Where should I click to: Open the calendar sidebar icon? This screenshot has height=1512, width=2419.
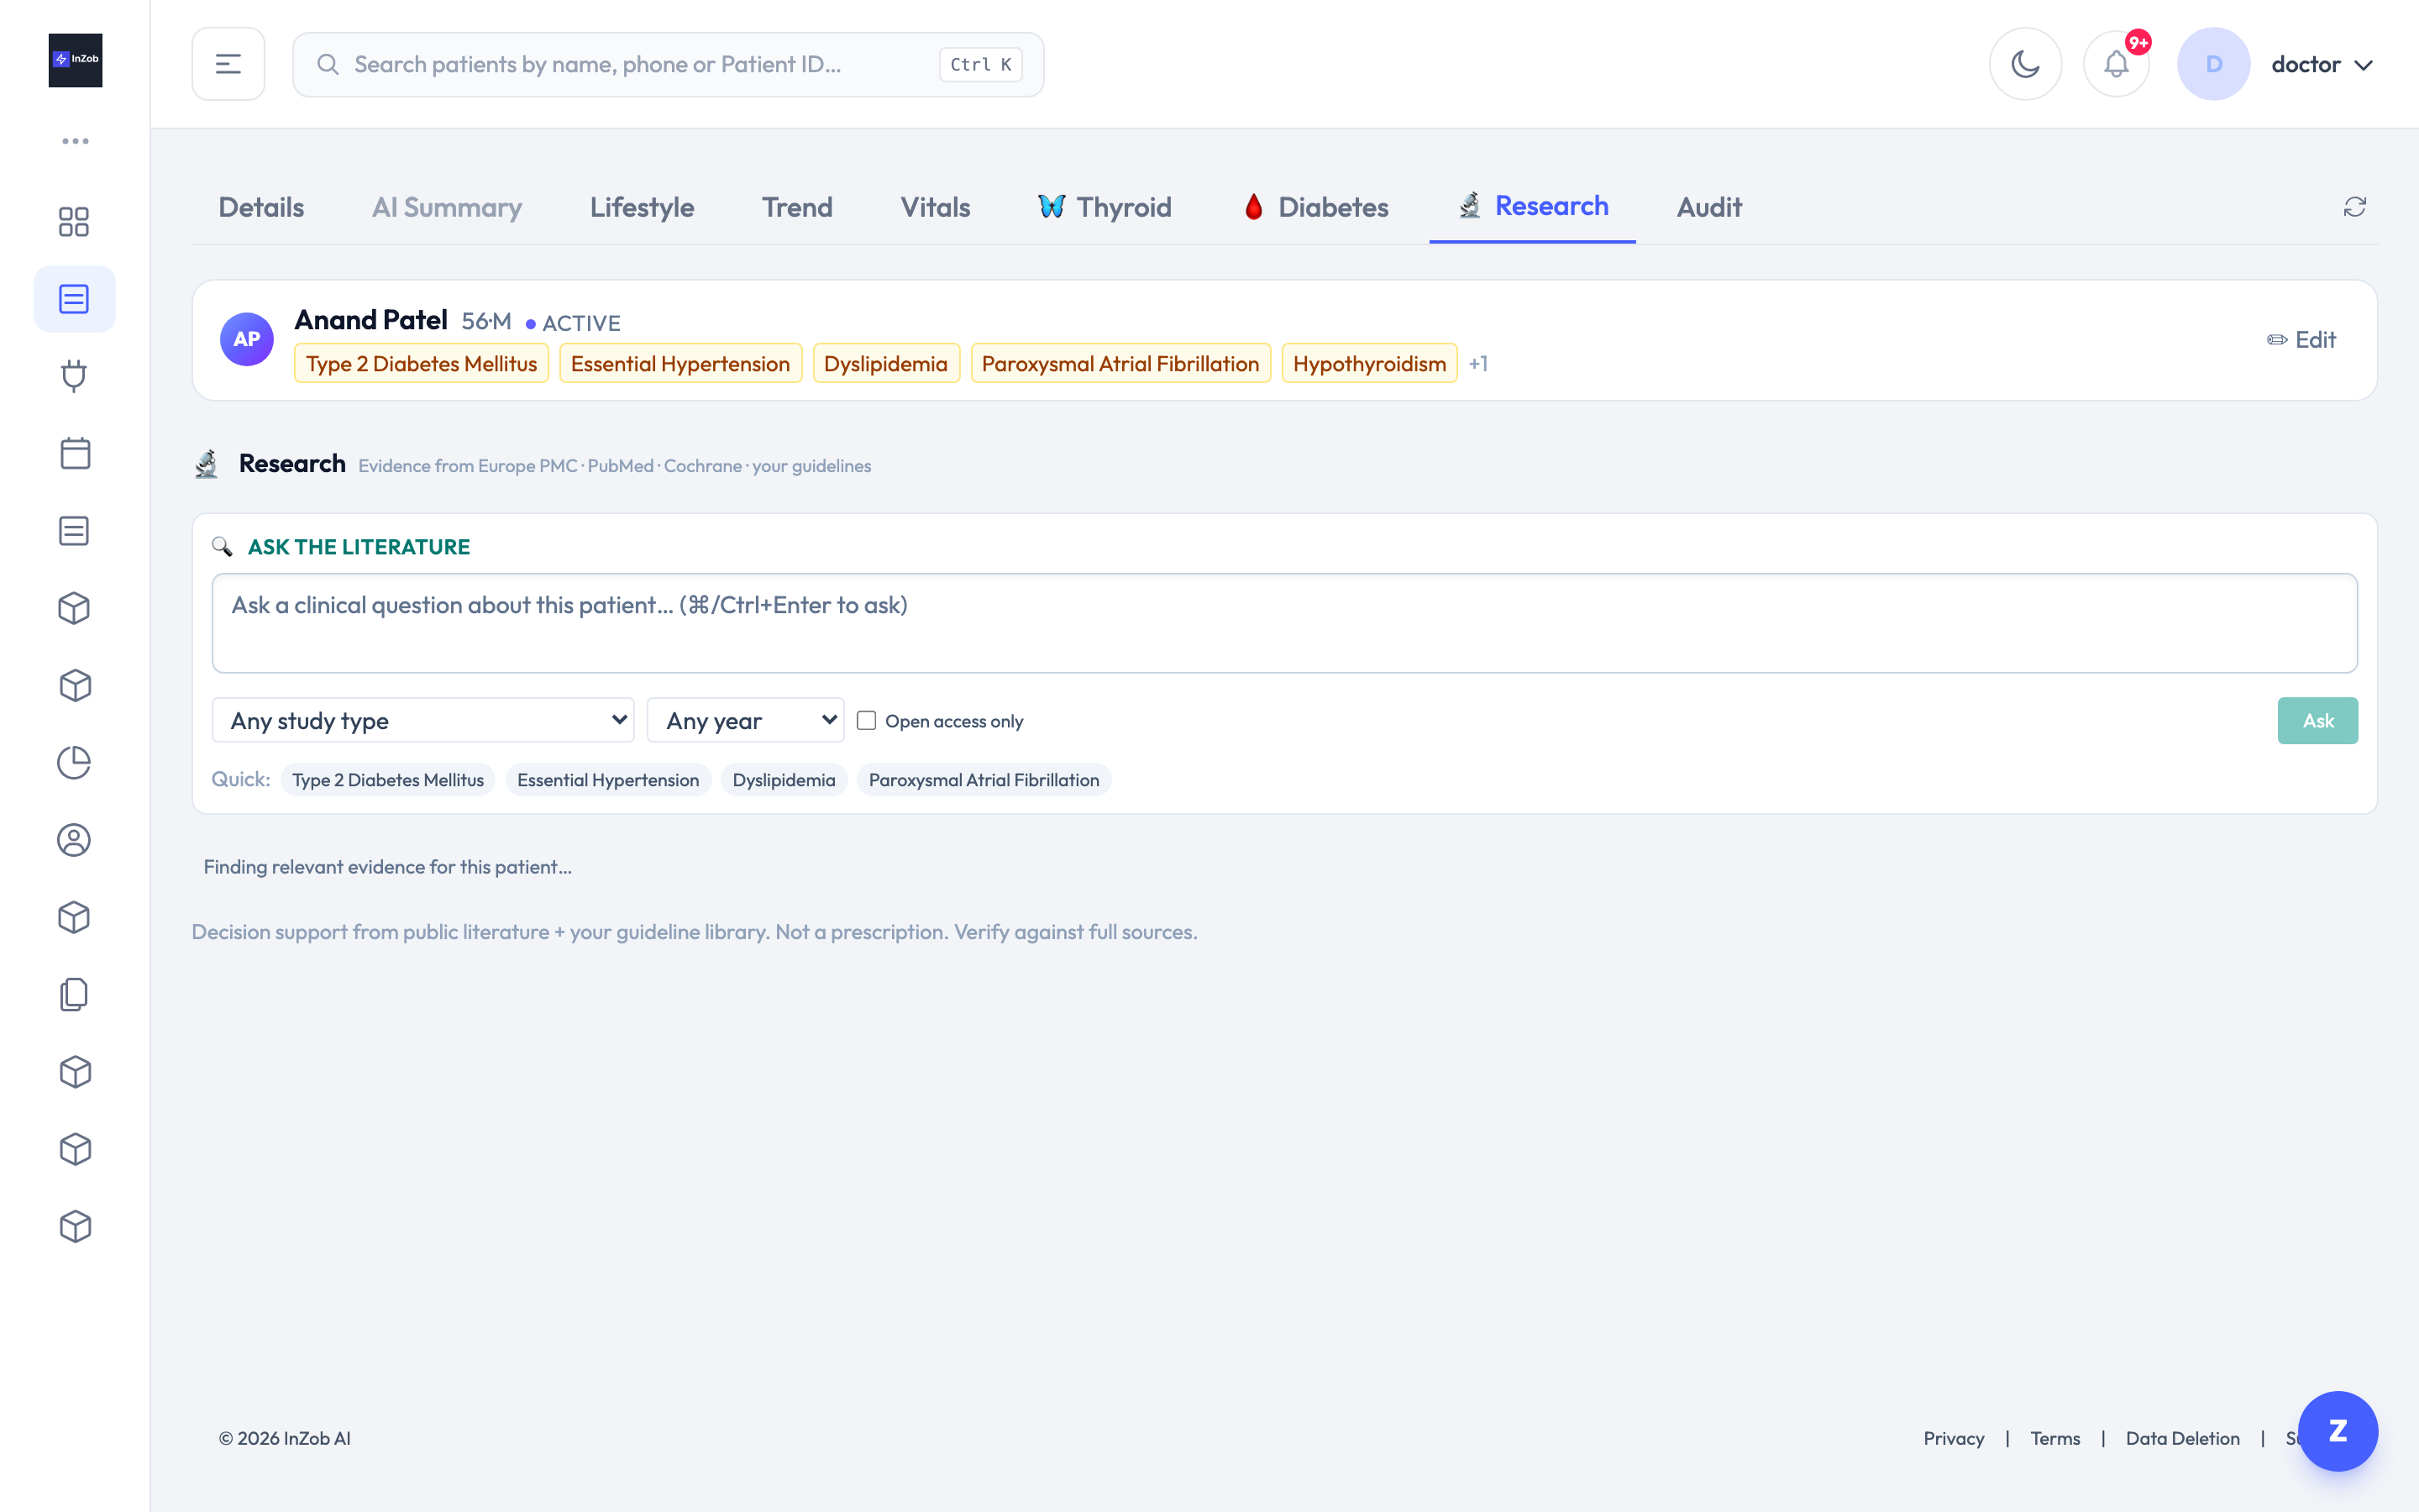click(x=75, y=453)
